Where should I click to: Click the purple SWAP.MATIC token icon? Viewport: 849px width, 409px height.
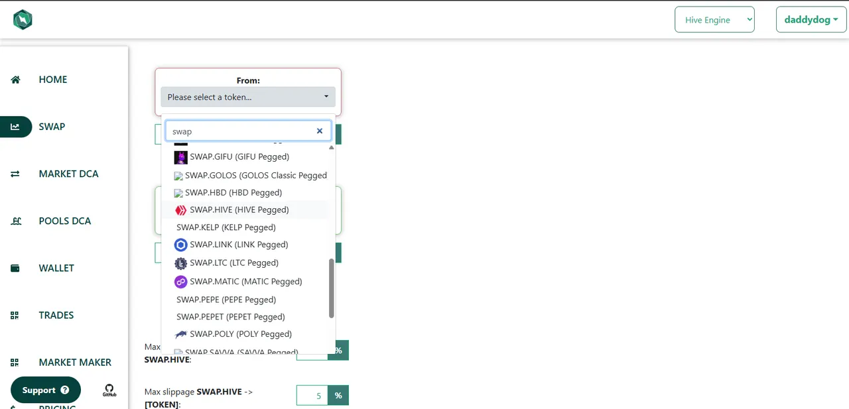coord(181,282)
